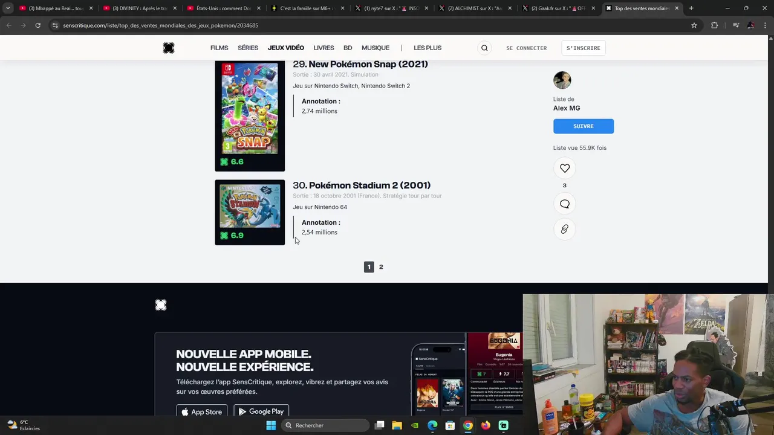Close the Top des ventes mondiales tab
774x435 pixels.
[x=677, y=8]
